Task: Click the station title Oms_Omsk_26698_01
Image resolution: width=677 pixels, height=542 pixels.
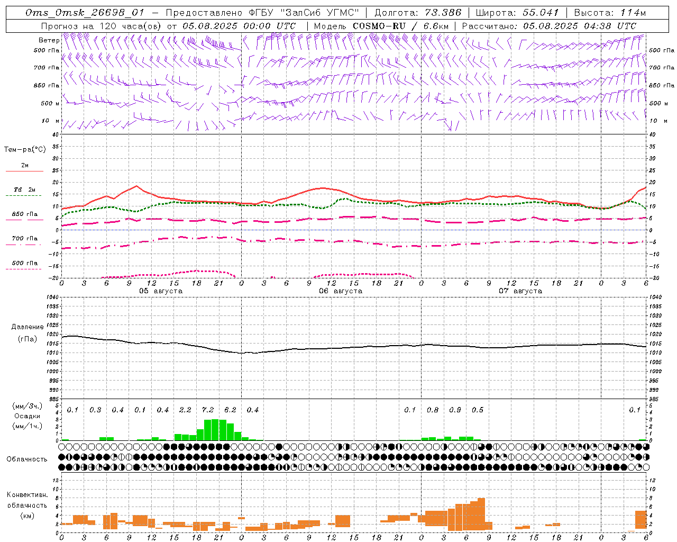Action: click(85, 13)
